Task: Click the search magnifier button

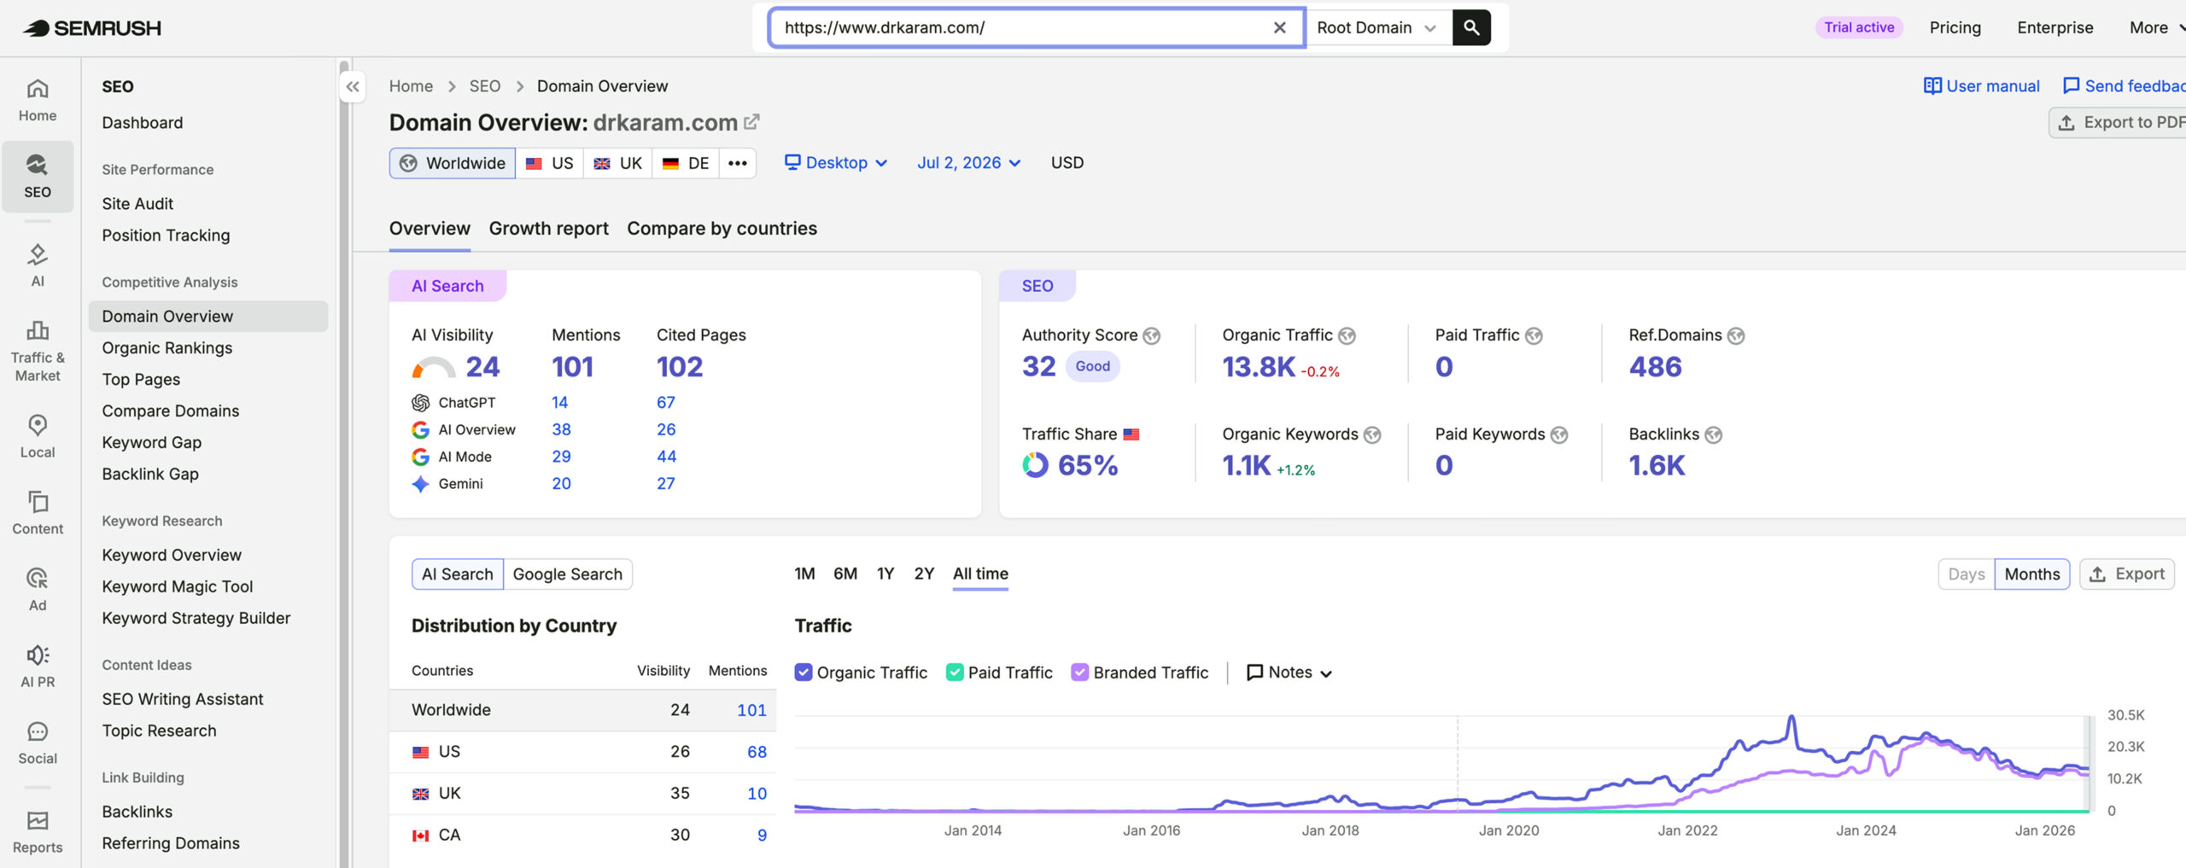Action: coord(1471,27)
